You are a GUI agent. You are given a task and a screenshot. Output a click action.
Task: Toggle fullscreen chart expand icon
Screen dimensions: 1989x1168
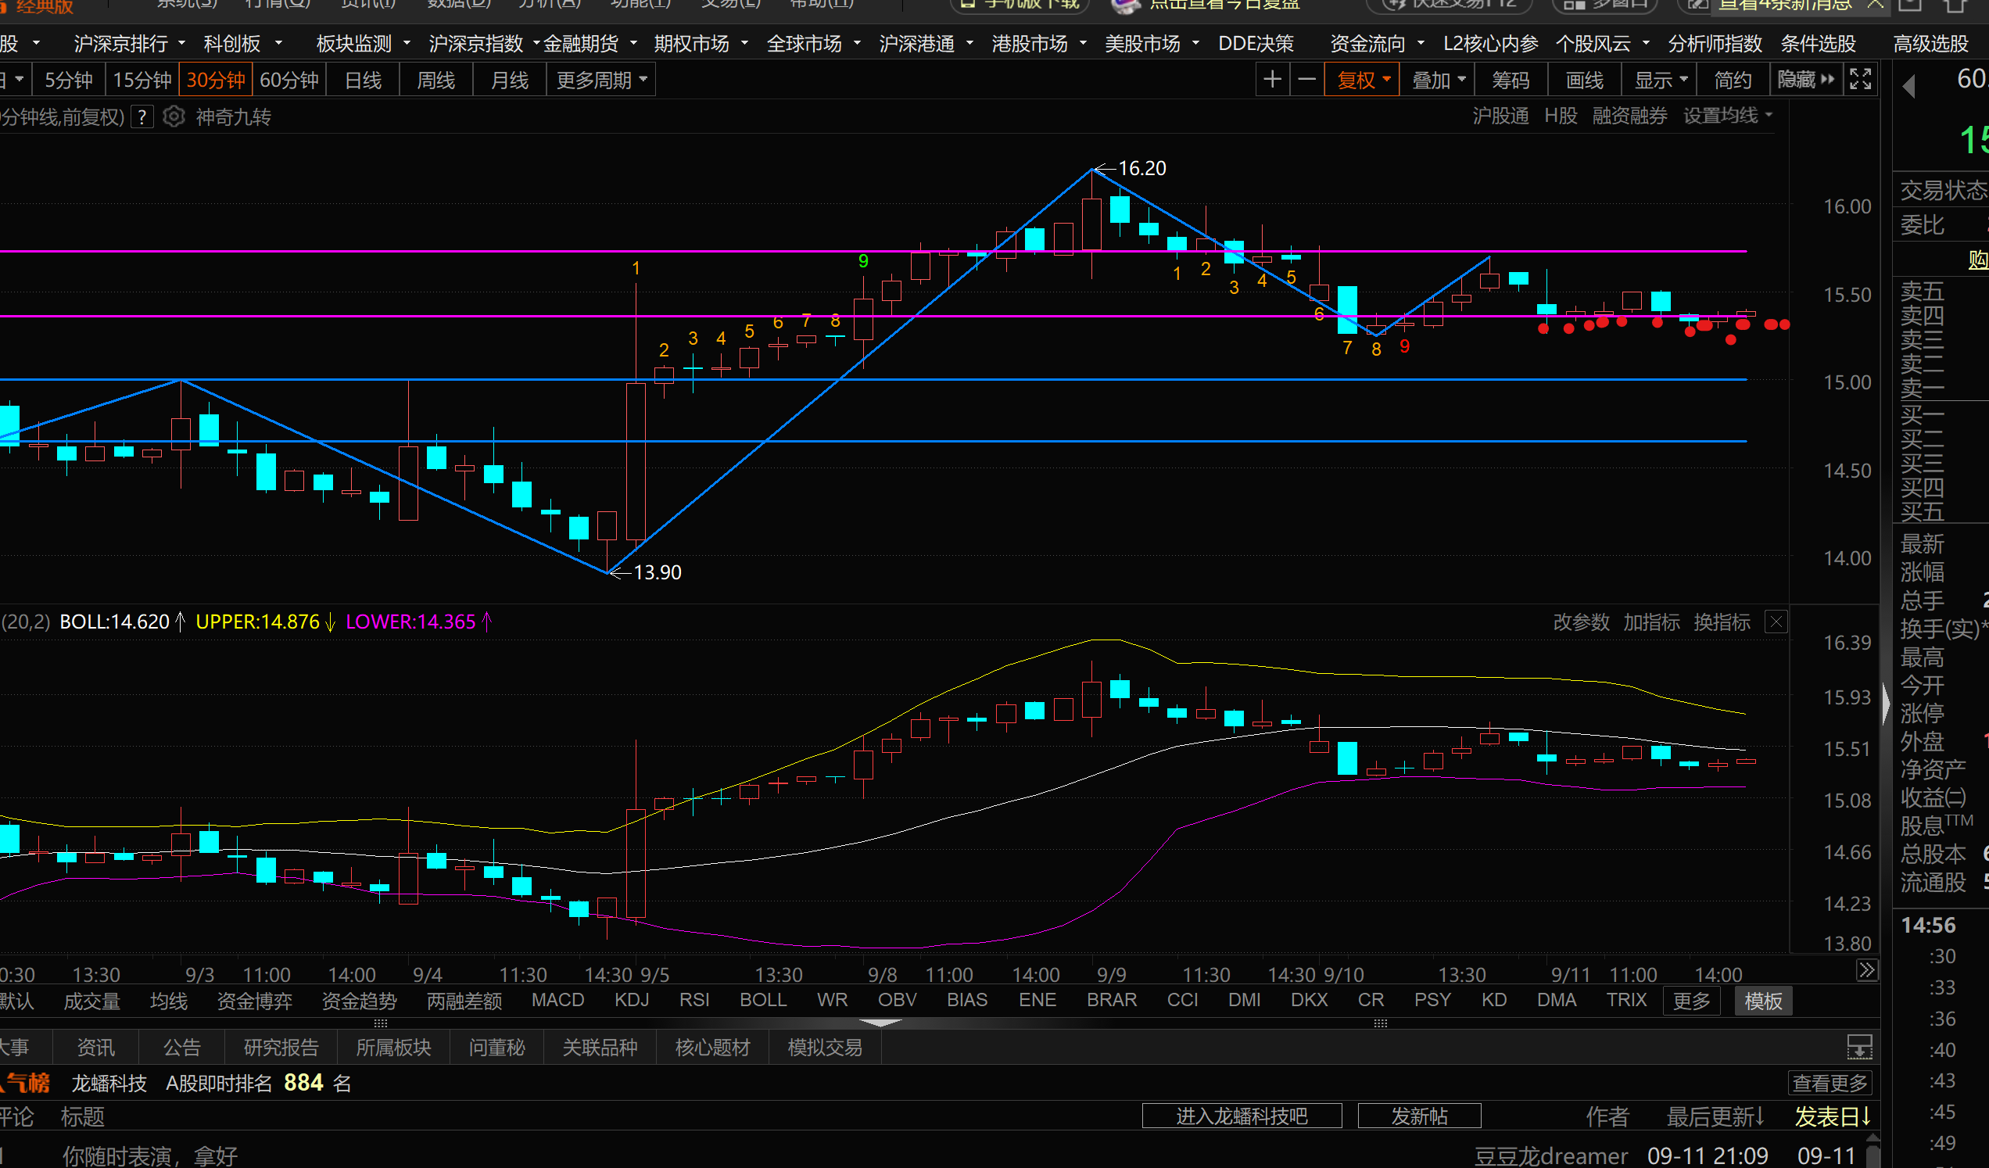tap(1860, 80)
